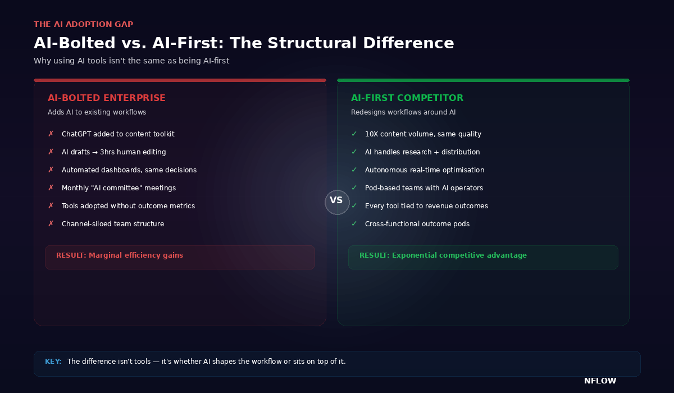The width and height of the screenshot is (674, 393).
Task: Click the KEY takeaway banner at bottom
Action: pos(337,363)
